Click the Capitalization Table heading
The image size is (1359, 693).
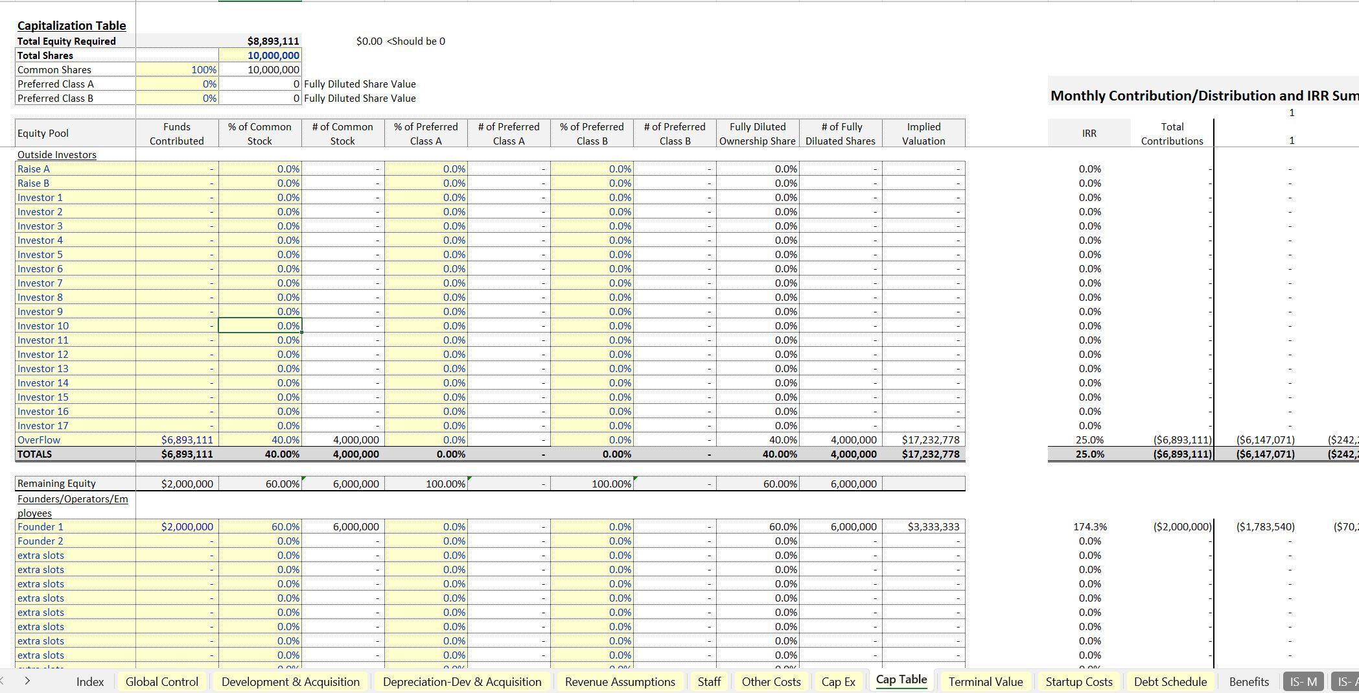(72, 25)
